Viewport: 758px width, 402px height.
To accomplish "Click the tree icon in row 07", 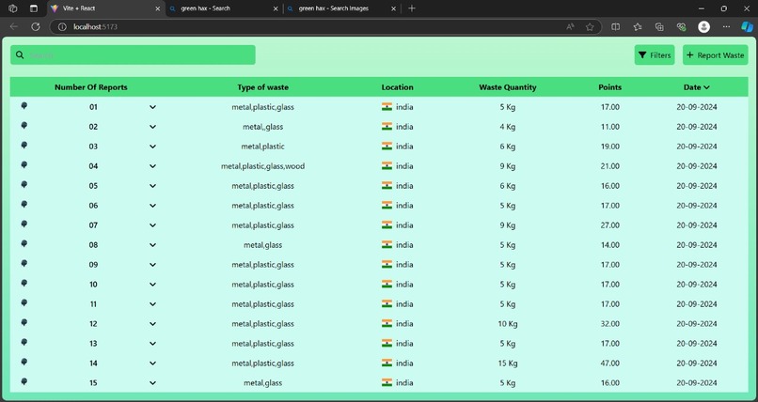I will [x=24, y=224].
